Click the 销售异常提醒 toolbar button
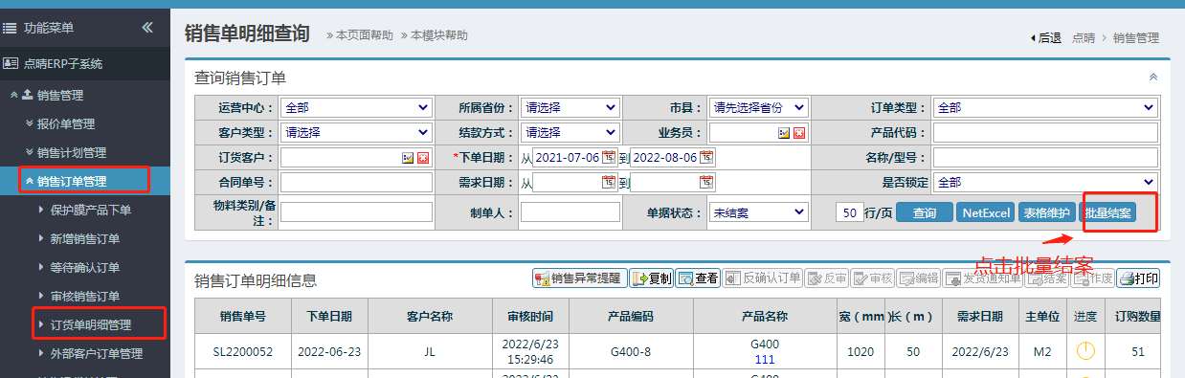 (580, 278)
